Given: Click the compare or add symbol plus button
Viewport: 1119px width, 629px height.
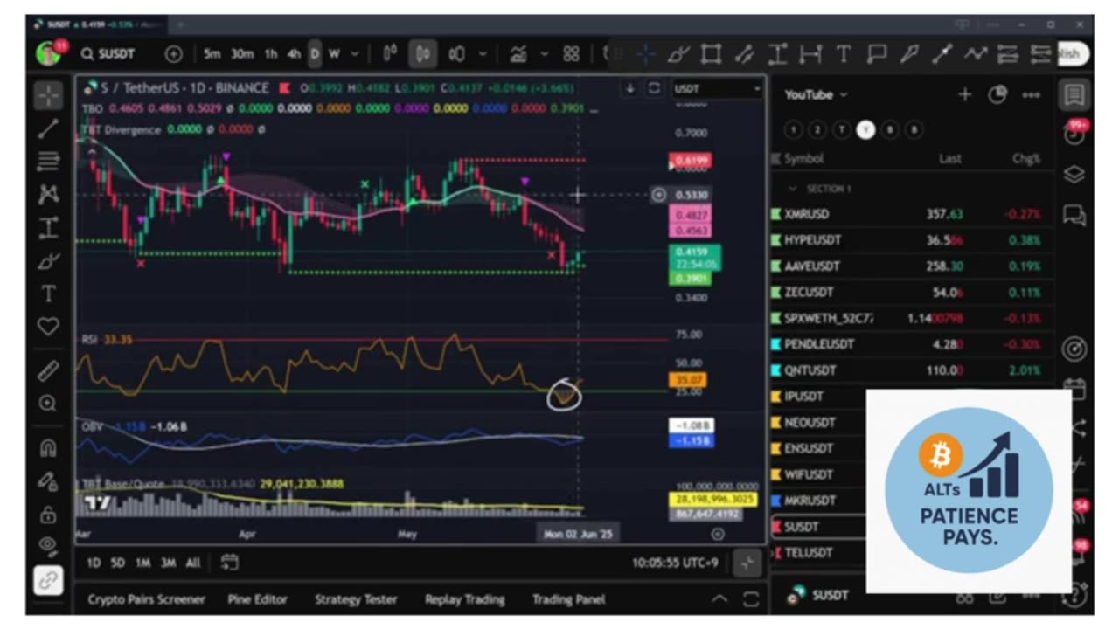Looking at the screenshot, I should [x=174, y=54].
